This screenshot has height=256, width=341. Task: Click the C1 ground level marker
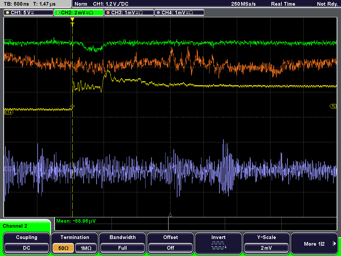pos(9,112)
